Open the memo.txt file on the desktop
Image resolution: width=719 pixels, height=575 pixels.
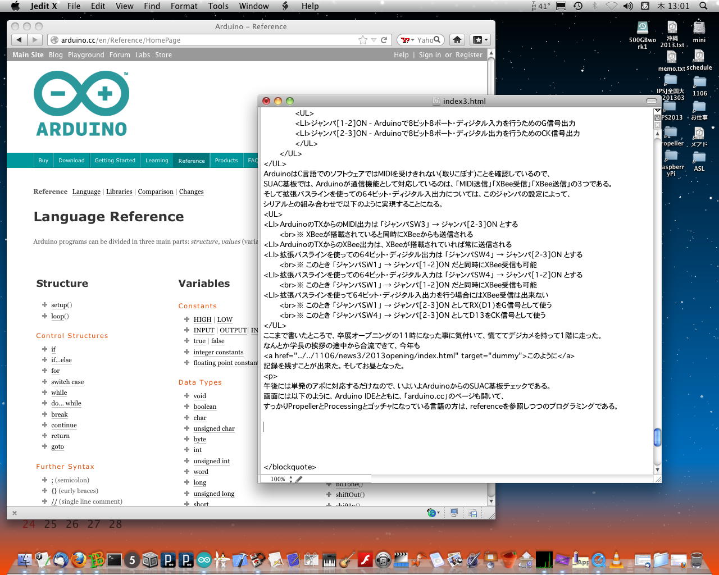coord(671,58)
